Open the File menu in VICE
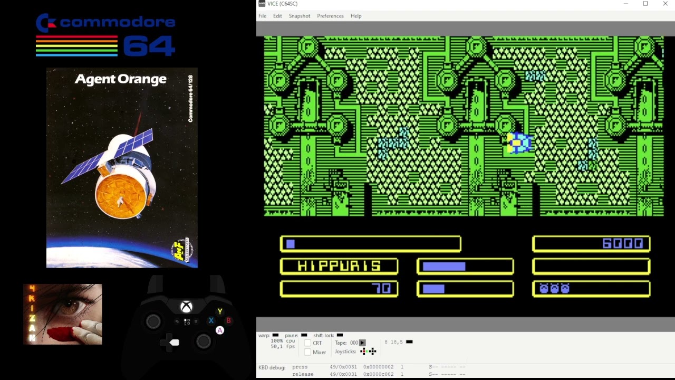The height and width of the screenshot is (380, 675). pos(262,16)
